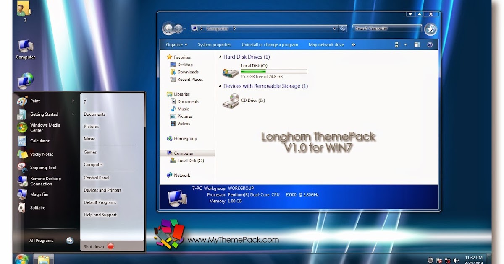Open Windows Media Center

tap(45, 128)
